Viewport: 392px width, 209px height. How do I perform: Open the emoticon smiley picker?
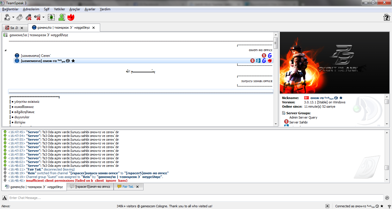click(387, 198)
